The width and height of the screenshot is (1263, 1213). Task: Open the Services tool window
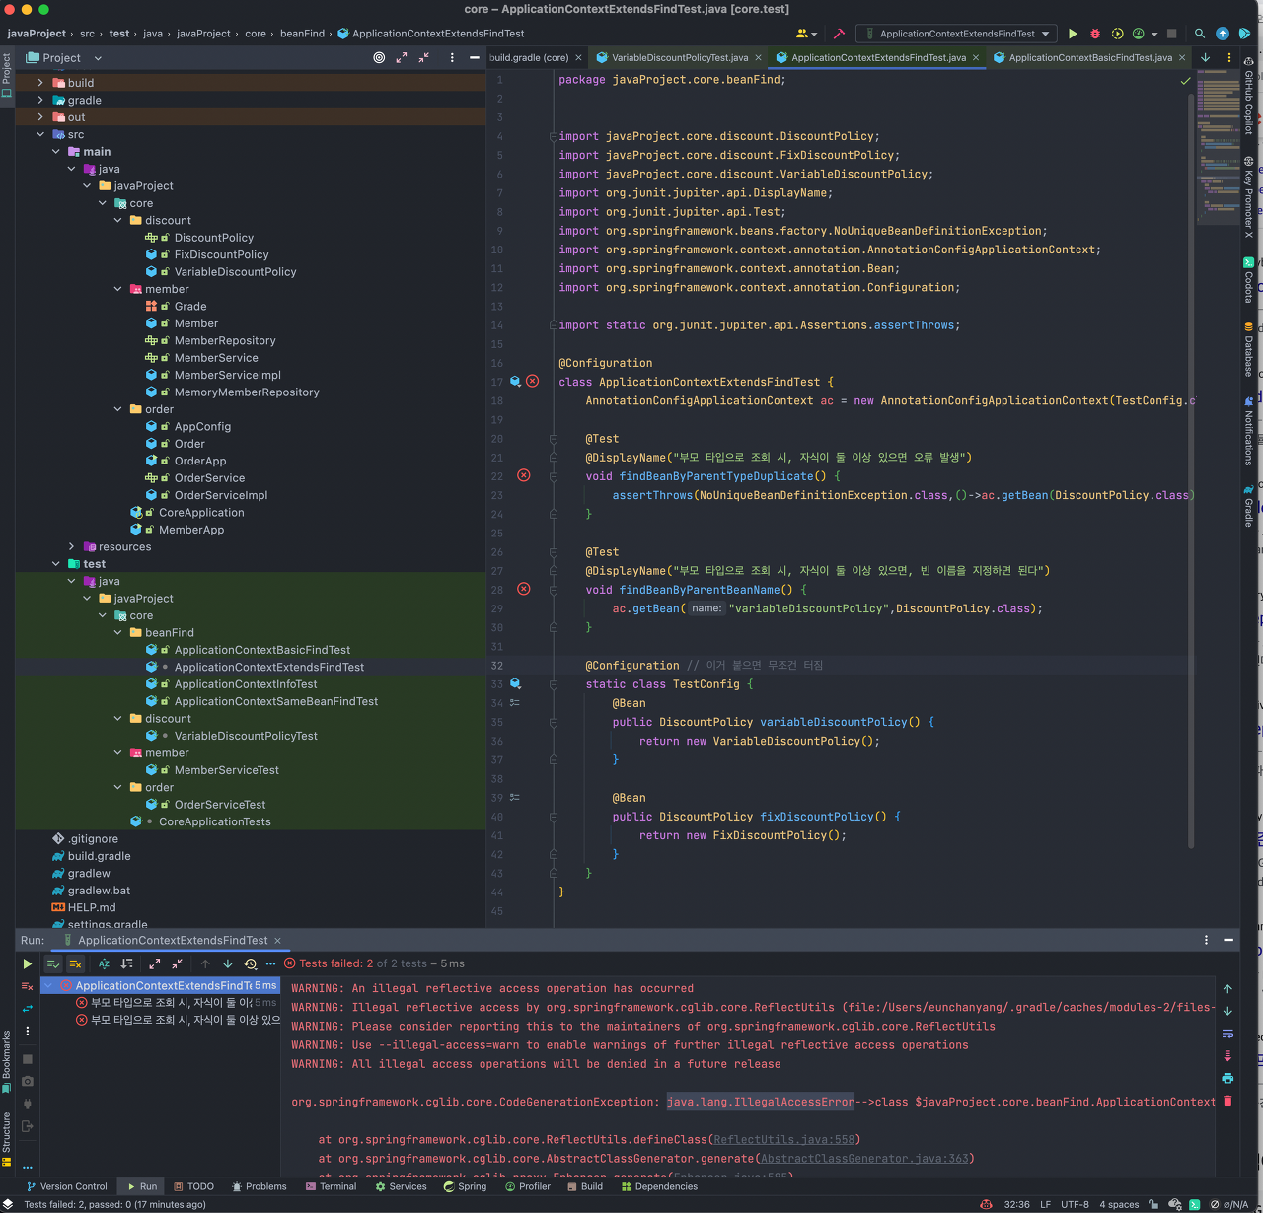point(401,1186)
